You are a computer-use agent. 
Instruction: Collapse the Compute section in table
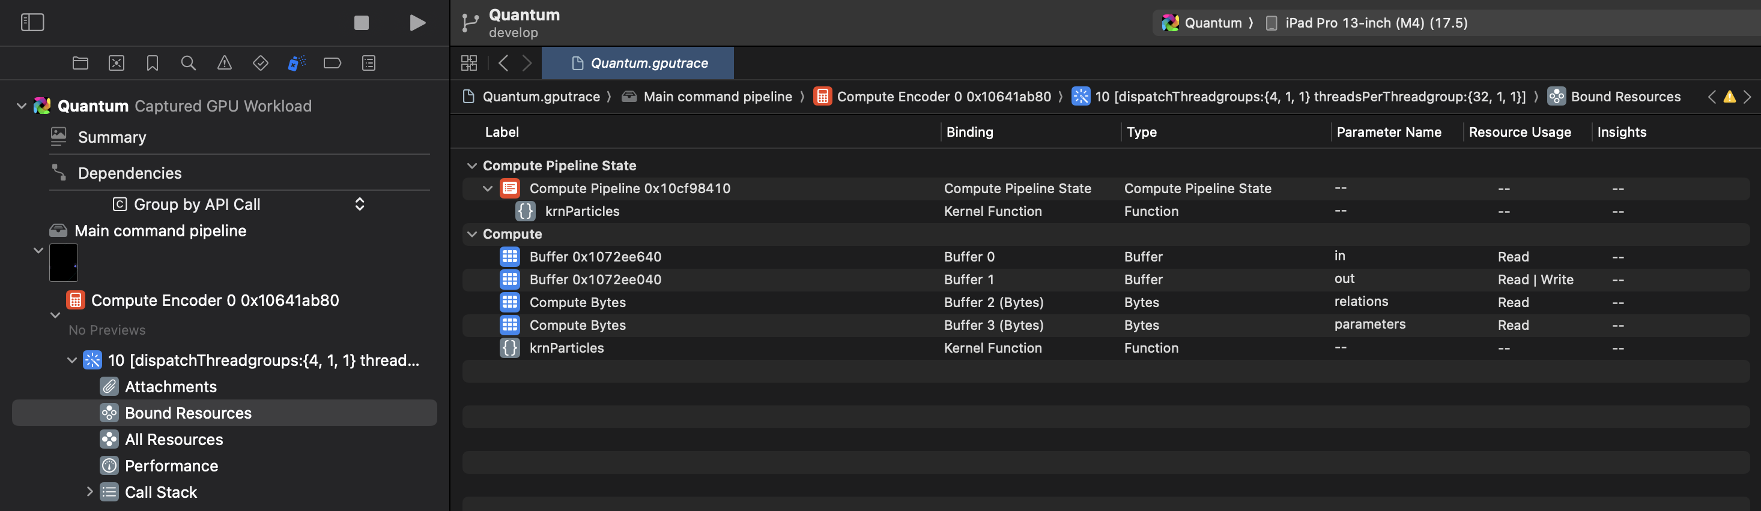tap(471, 234)
